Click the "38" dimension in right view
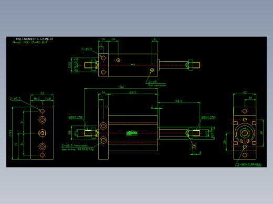The image size is (273, 204). click(x=261, y=133)
